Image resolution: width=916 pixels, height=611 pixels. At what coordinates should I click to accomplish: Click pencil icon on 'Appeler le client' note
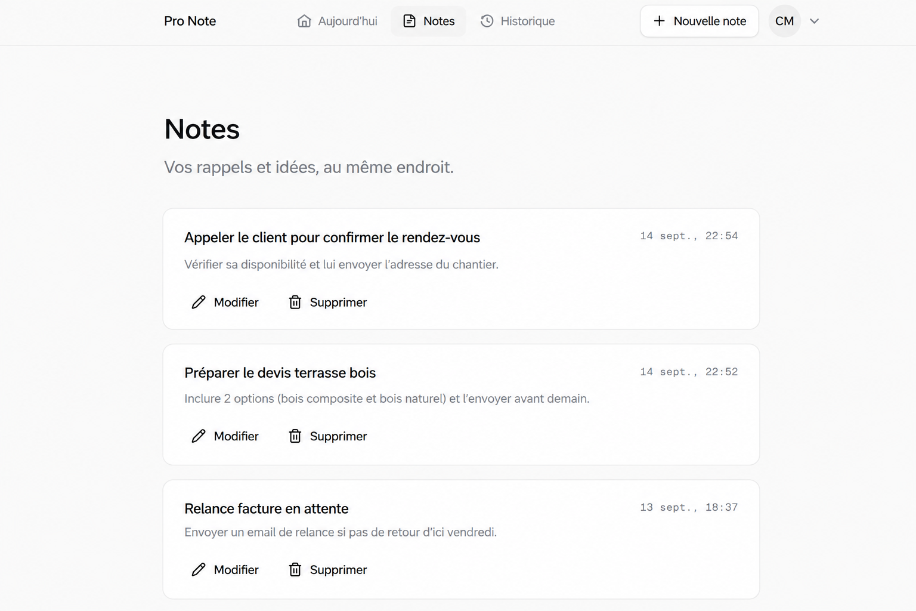point(199,303)
